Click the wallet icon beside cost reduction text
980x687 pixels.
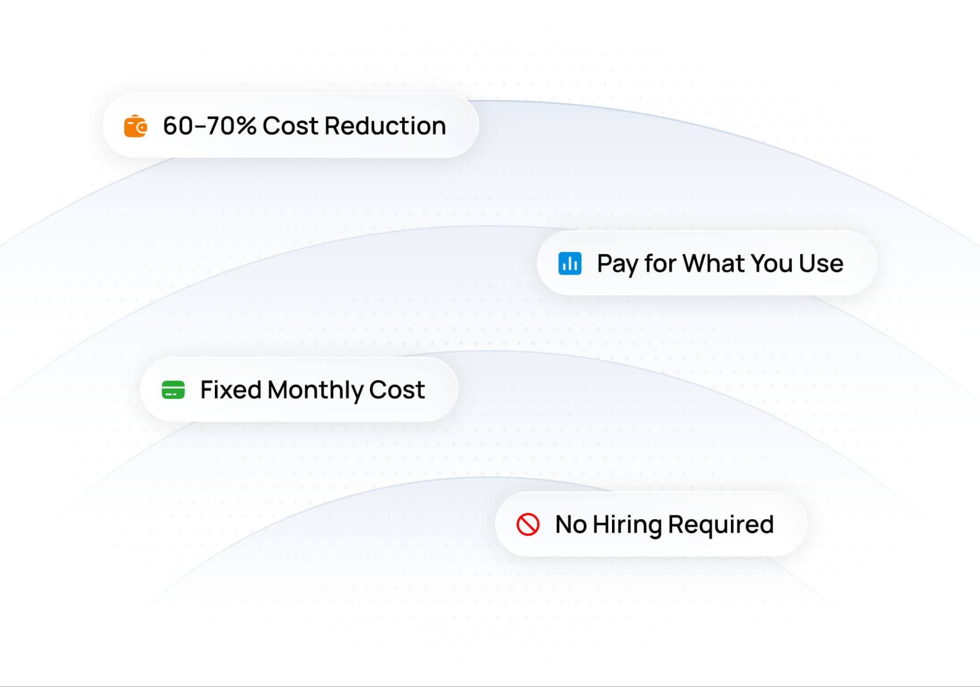135,126
